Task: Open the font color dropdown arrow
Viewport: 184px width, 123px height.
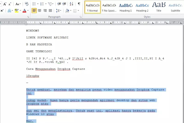Action: pyautogui.click(x=28, y=11)
